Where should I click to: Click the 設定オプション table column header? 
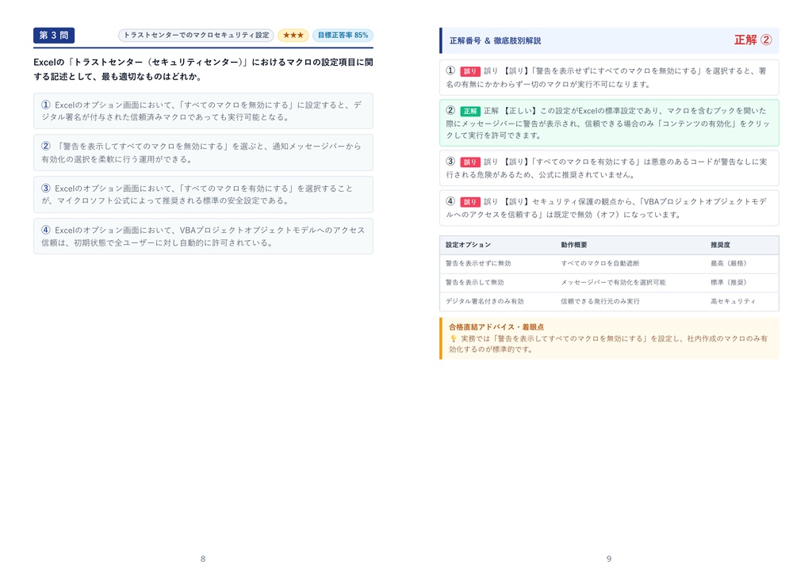[x=468, y=245]
